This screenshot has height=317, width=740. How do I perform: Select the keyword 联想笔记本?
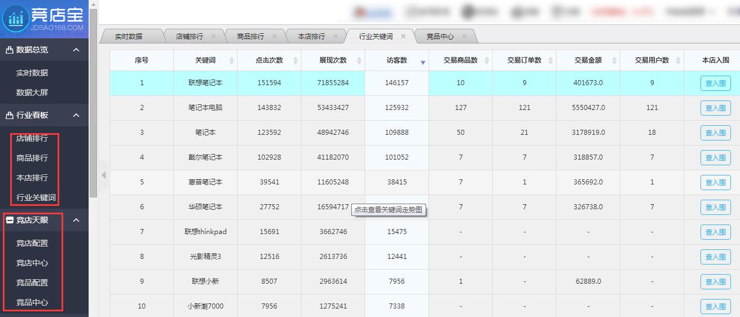coord(205,83)
